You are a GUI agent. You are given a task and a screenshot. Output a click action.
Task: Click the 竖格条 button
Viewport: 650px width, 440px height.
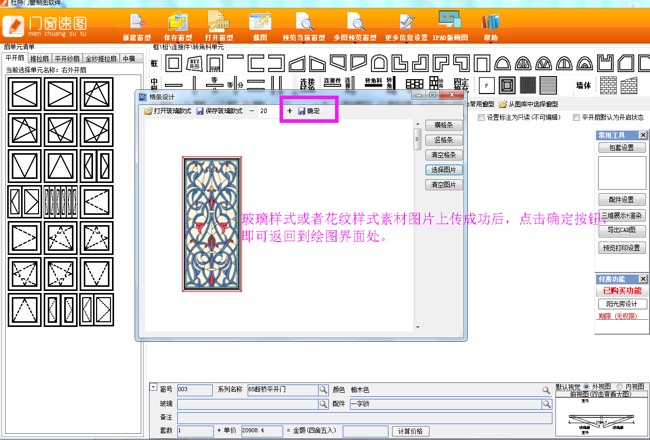tap(444, 140)
